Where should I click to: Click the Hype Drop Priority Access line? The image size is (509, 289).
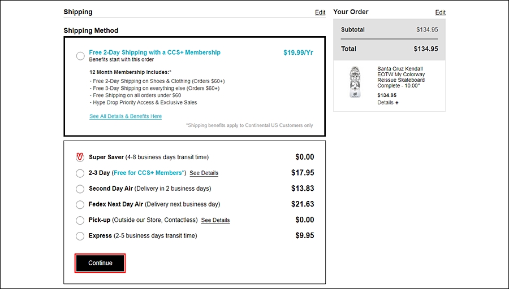[x=143, y=102]
